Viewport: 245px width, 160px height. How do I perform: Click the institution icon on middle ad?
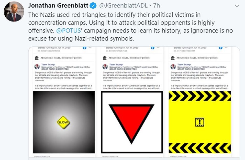[105, 58]
